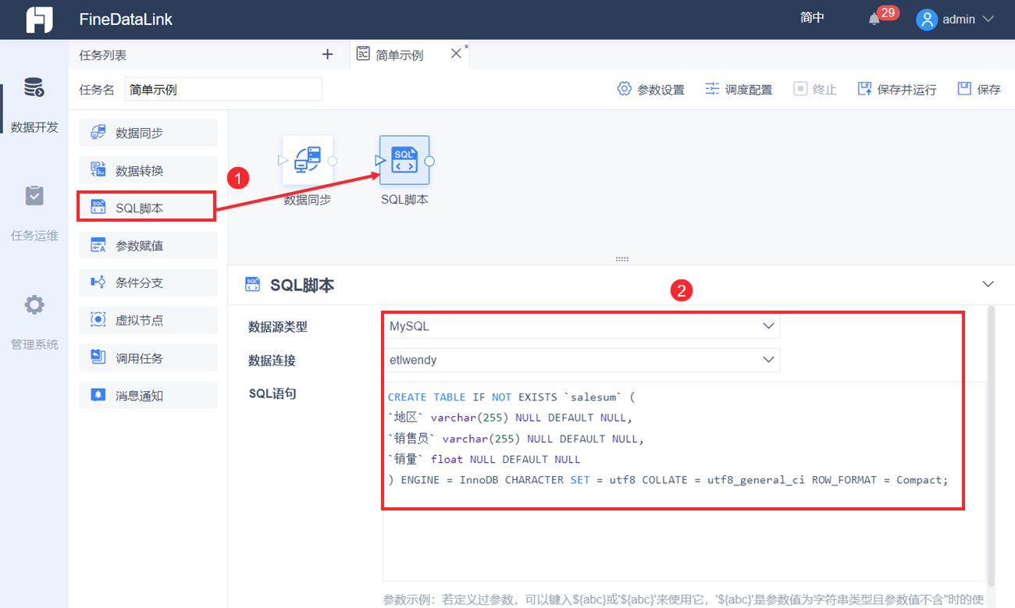Click the 数据转换 palette icon
The height and width of the screenshot is (608, 1015).
pyautogui.click(x=98, y=170)
